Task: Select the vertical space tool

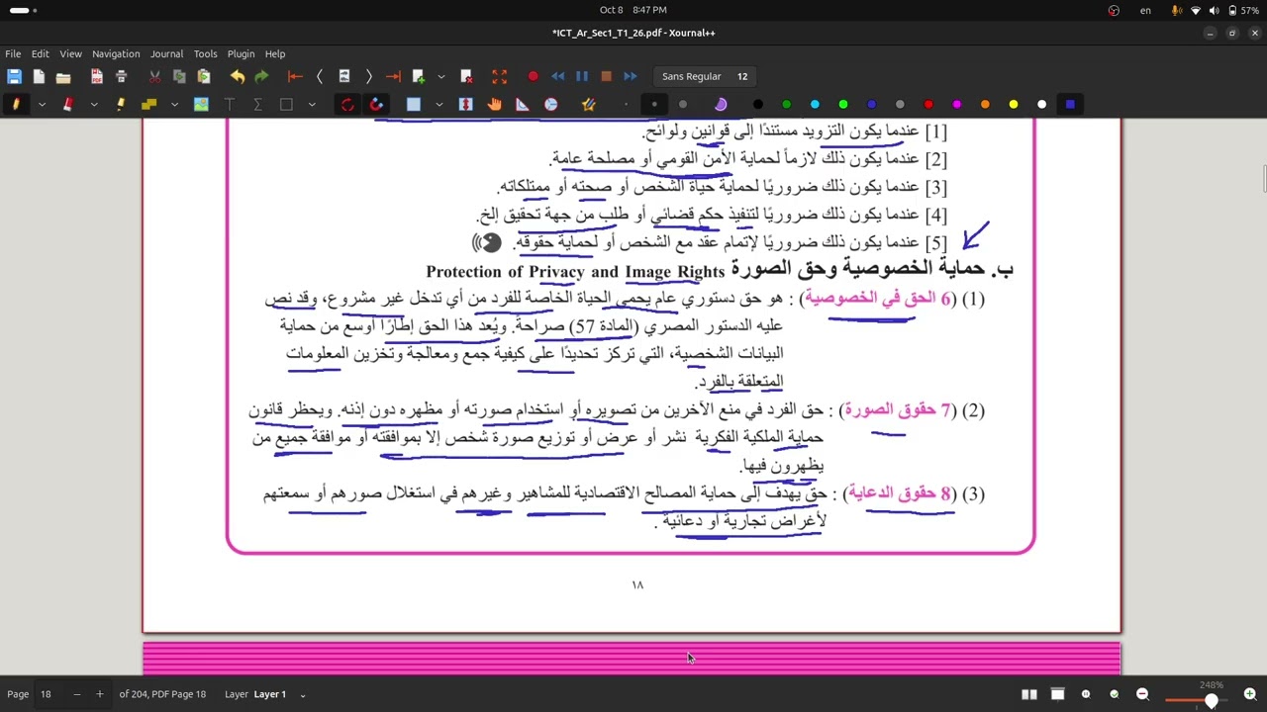Action: coord(466,104)
